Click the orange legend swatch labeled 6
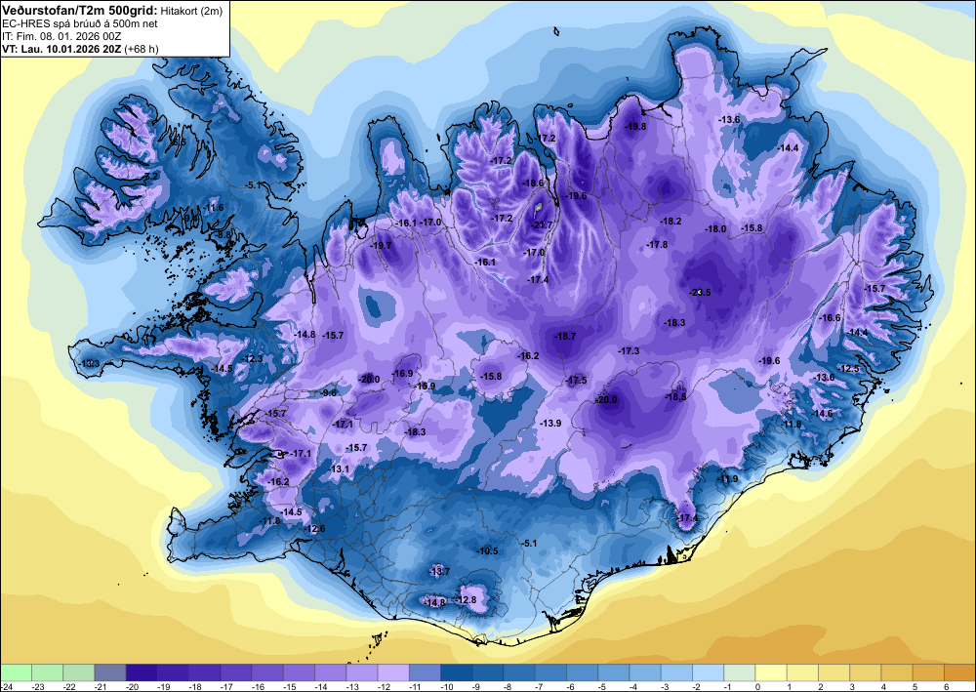This screenshot has height=692, width=976. pyautogui.click(x=959, y=672)
